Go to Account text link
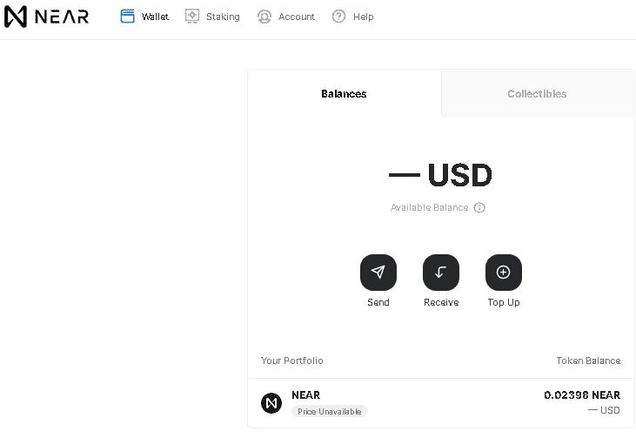Screen dimensions: 636x438 [x=296, y=17]
